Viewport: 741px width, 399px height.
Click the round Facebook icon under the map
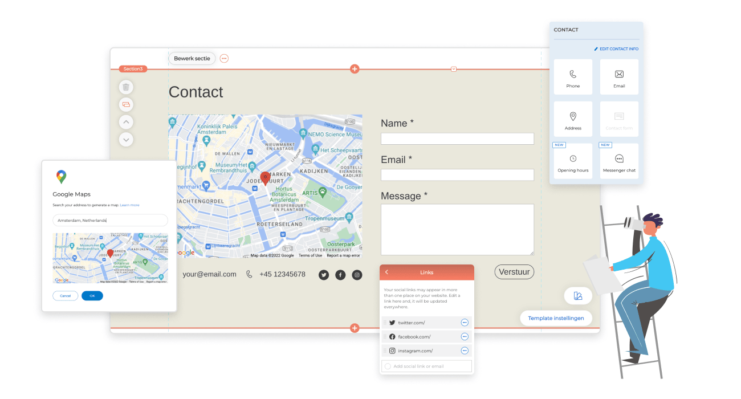click(x=340, y=275)
